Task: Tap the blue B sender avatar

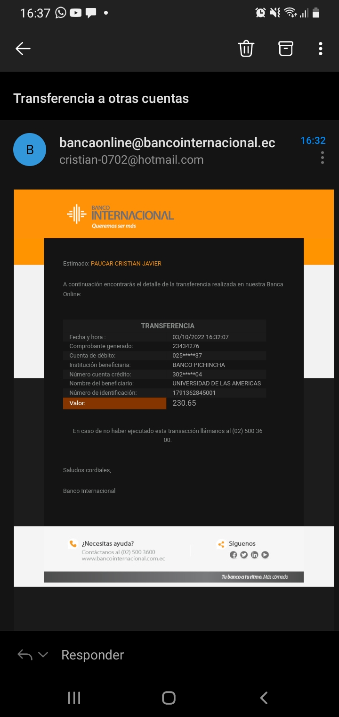Action: click(30, 150)
